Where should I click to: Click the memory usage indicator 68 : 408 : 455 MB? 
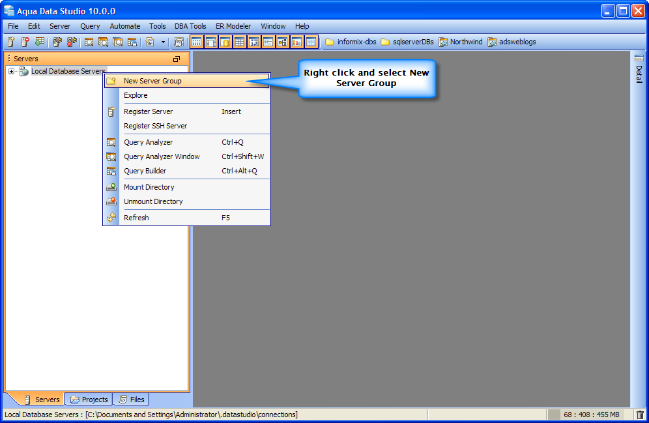point(590,415)
